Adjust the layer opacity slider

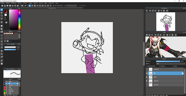[168, 61]
